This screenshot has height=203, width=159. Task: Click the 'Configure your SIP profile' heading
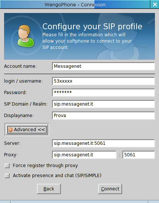(x=92, y=27)
